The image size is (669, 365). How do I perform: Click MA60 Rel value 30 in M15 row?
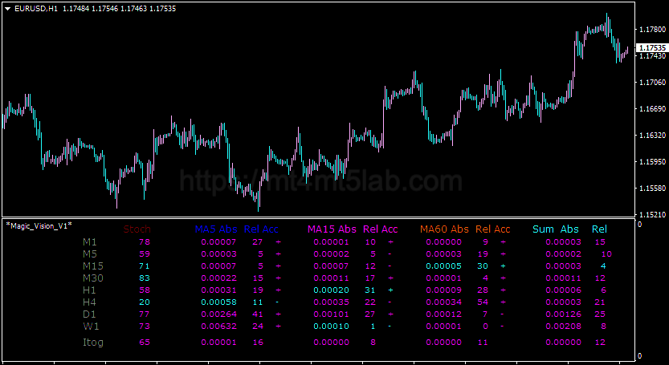483,266
